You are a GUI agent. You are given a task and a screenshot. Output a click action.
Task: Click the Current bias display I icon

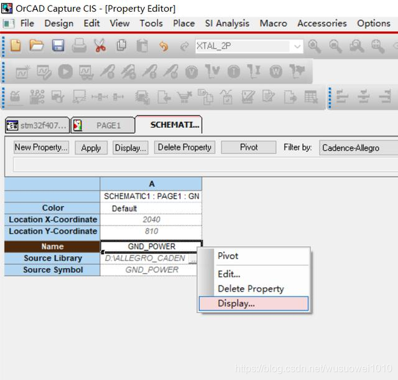pos(234,72)
